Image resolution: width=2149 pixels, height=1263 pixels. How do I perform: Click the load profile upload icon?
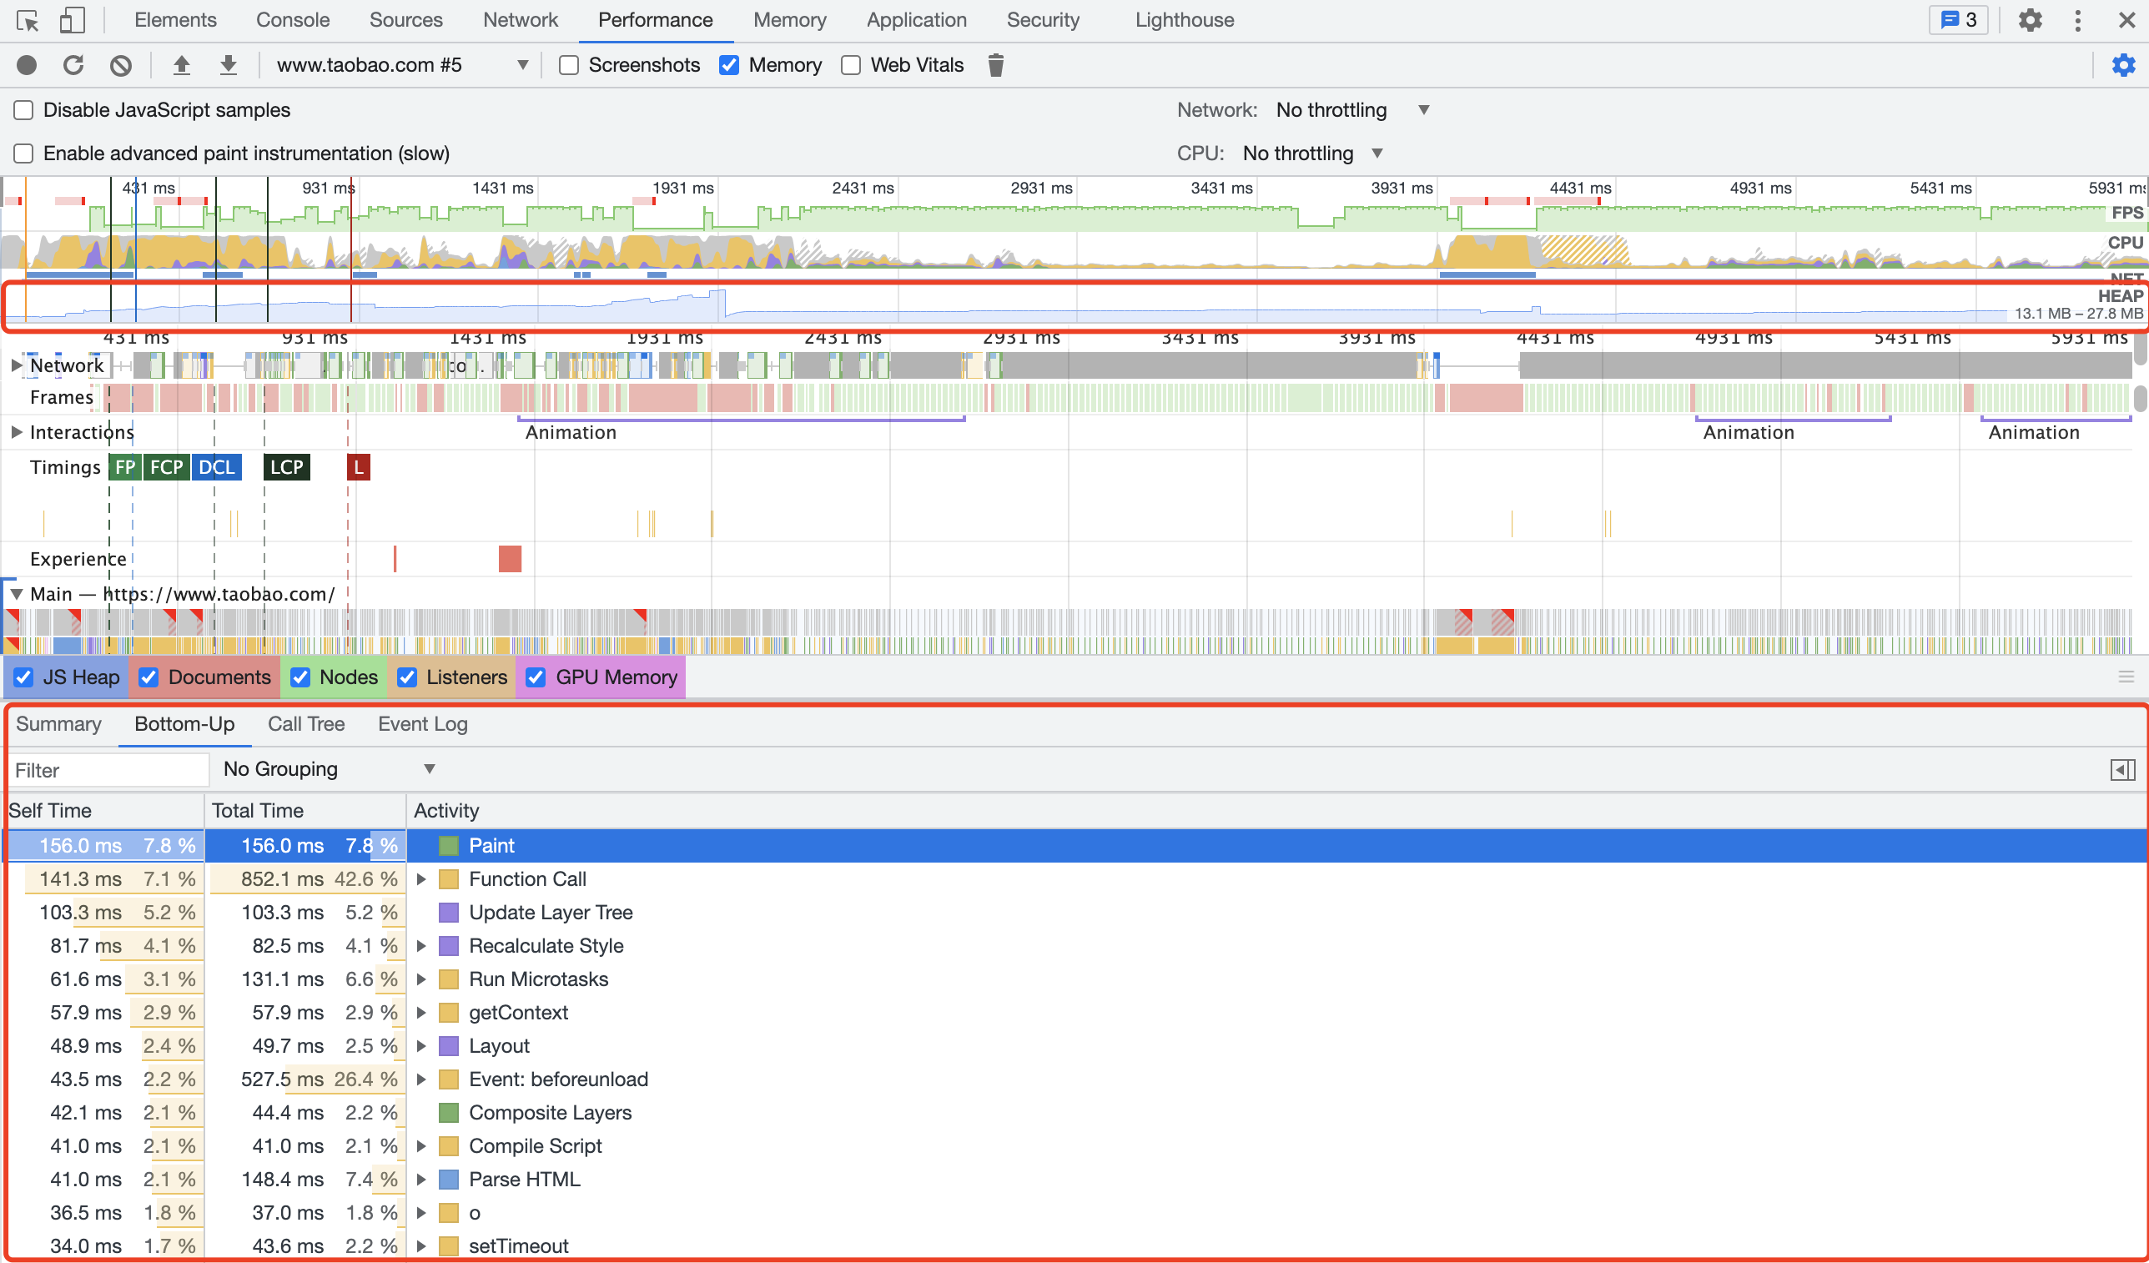click(x=181, y=65)
